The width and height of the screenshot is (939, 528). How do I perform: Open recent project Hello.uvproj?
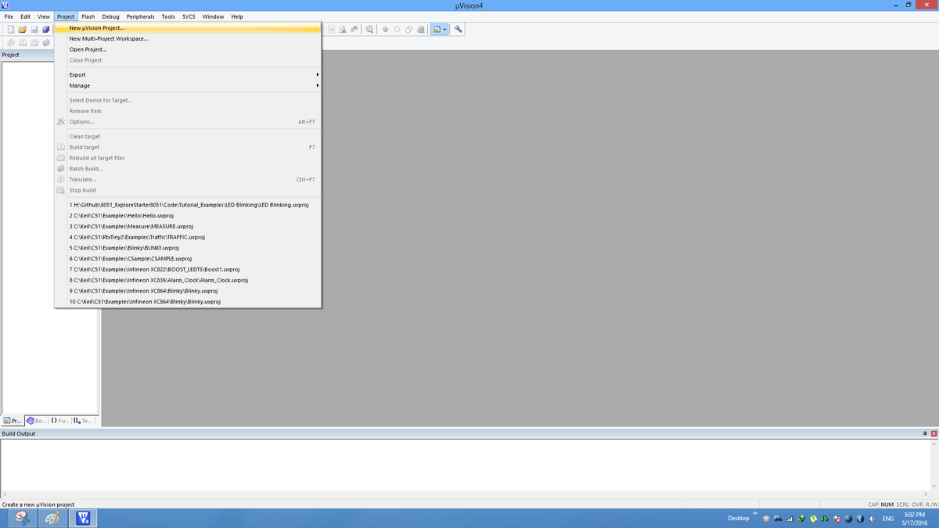[188, 215]
